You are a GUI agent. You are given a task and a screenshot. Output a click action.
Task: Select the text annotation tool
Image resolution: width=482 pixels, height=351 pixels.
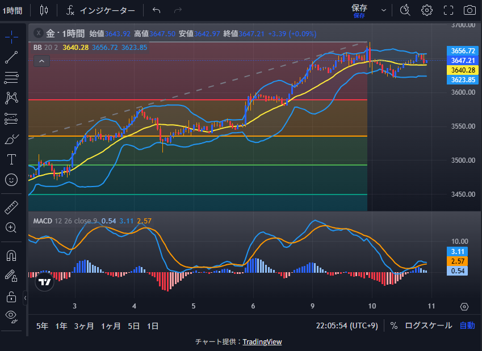(11, 159)
